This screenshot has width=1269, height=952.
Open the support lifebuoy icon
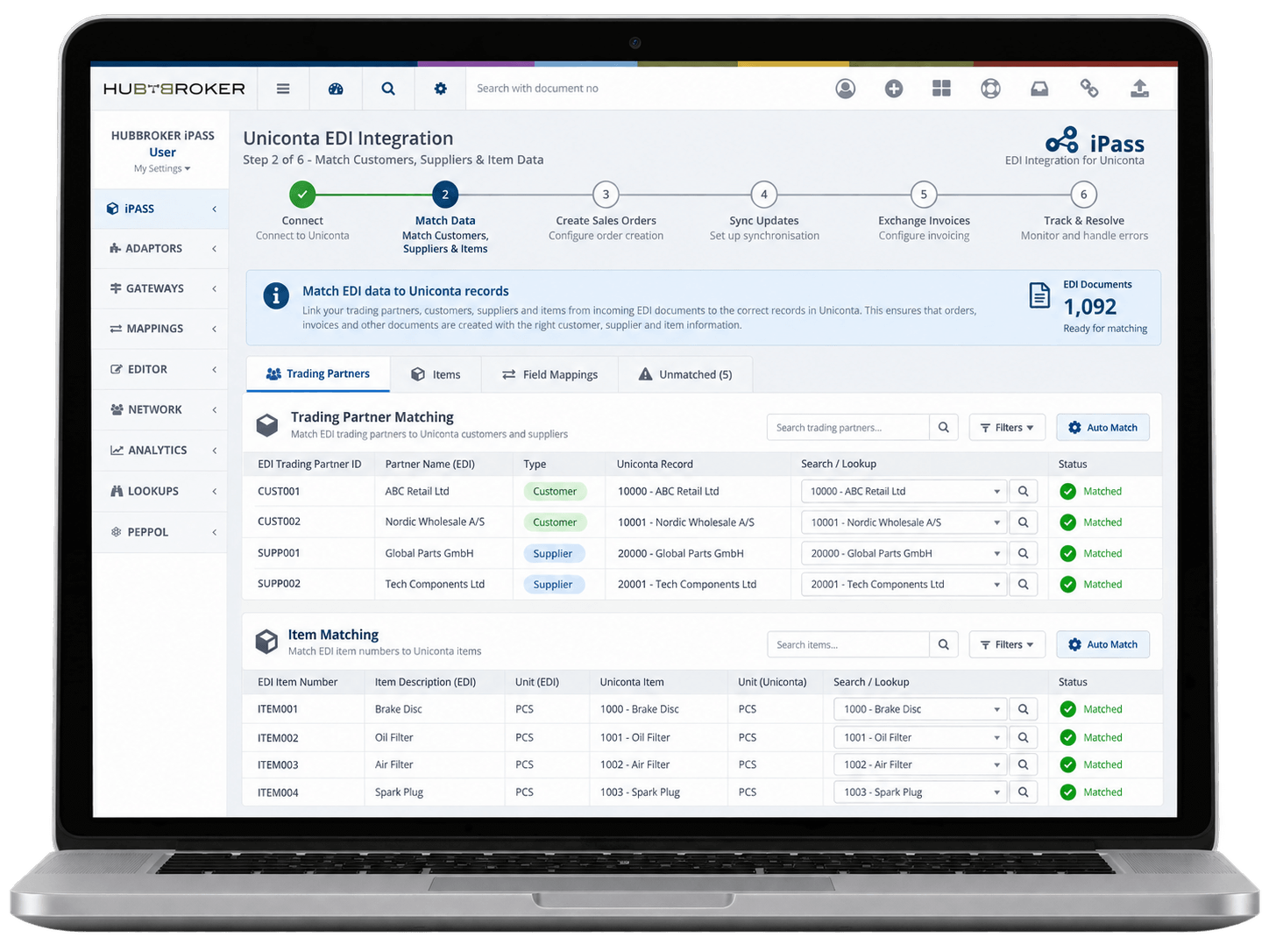[991, 89]
